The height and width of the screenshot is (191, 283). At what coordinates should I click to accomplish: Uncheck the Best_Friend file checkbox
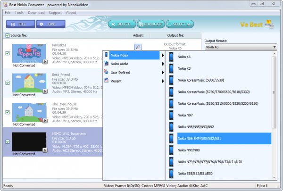pos(8,83)
